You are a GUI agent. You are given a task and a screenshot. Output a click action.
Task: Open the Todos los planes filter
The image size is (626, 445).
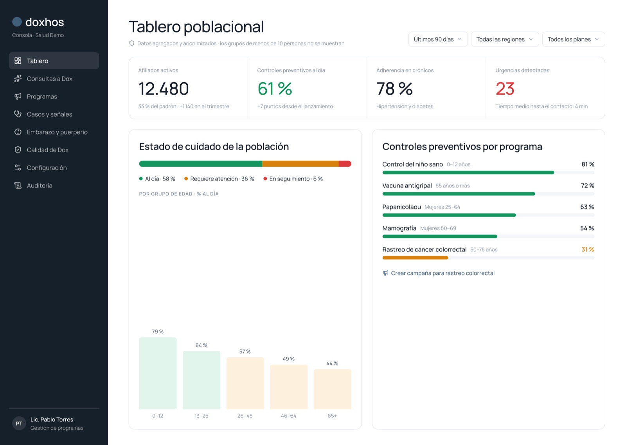pyautogui.click(x=574, y=39)
